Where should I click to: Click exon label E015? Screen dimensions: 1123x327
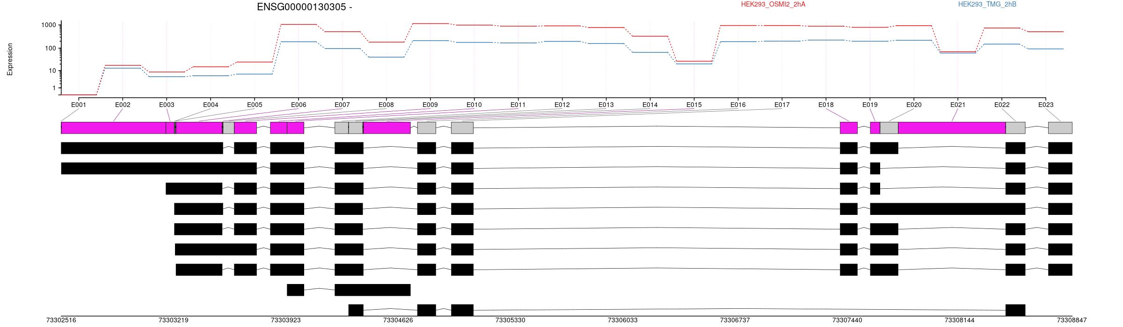pos(694,105)
